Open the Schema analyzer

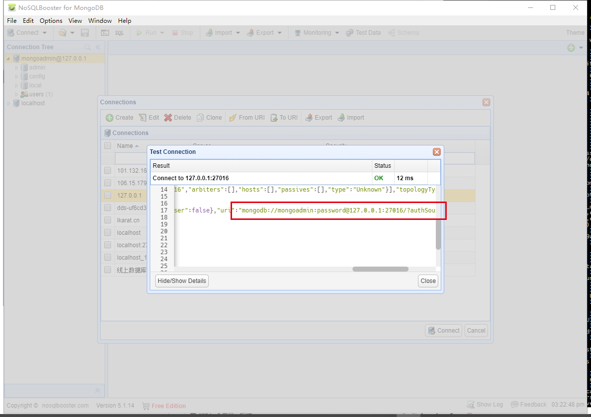[404, 33]
